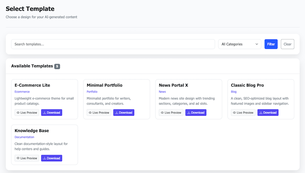This screenshot has width=305, height=173.
Task: Click the Documentation category label
Action: (24, 137)
